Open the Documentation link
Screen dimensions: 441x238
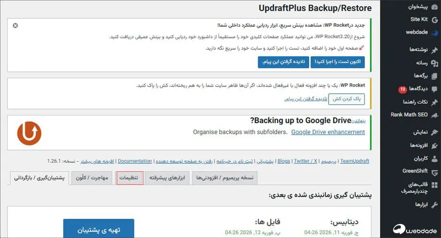pos(135,161)
